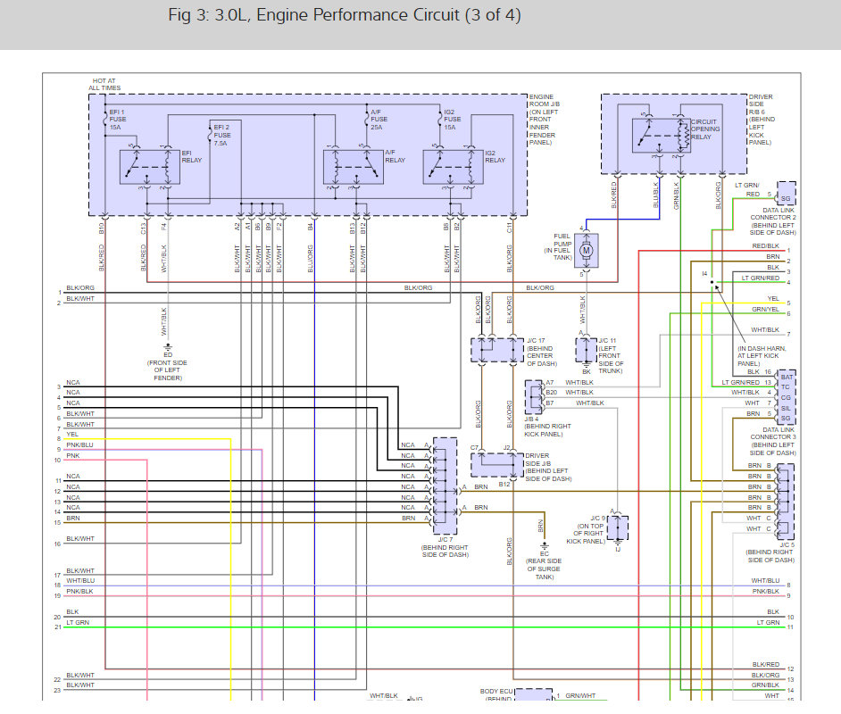Click the 'IN DASH HARN, AT LEFT KICK PANEL' note
Viewport: 841px width, 714px height.
[762, 356]
